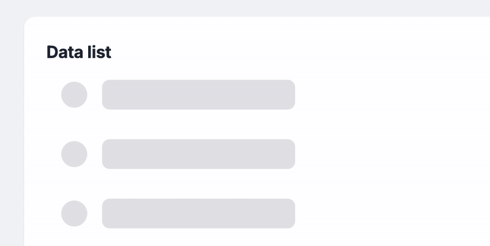The height and width of the screenshot is (246, 490).
Task: Select the second loading list row bar
Action: (x=198, y=154)
